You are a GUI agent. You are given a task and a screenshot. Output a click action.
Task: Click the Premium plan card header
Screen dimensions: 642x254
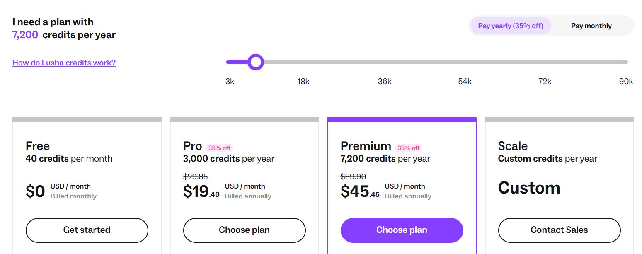point(366,146)
